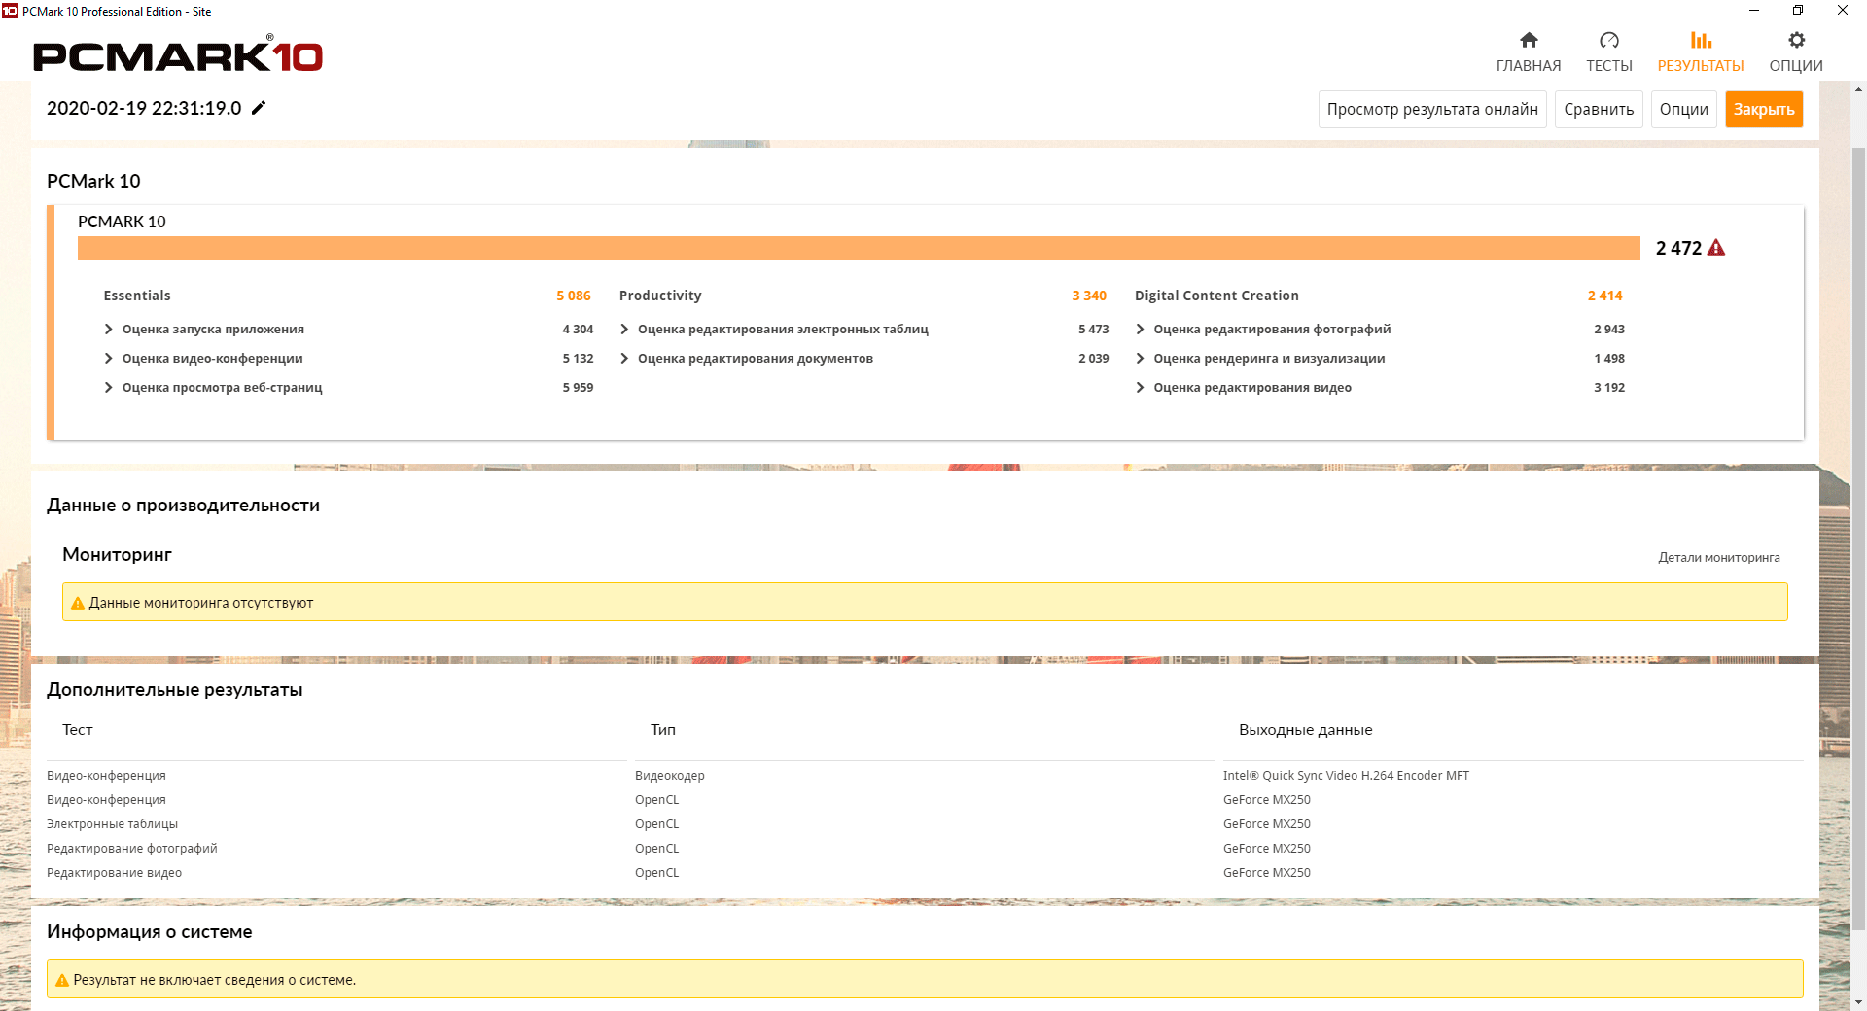Screen dimensions: 1867x1011
Task: Click the PCMark 10 logo
Action: (x=178, y=54)
